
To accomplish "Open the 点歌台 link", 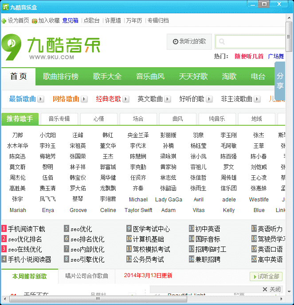I will tap(91, 20).
